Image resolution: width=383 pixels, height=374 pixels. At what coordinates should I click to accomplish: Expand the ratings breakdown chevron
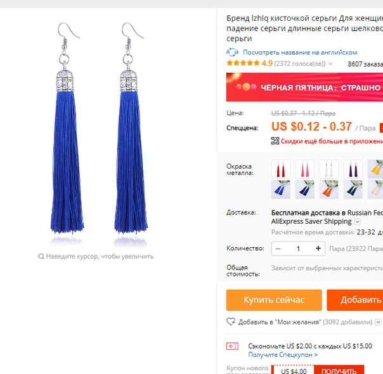tap(330, 64)
